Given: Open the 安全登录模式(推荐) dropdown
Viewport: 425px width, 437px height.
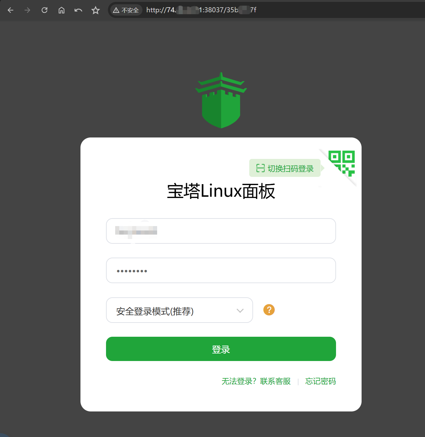Looking at the screenshot, I should click(x=170, y=310).
